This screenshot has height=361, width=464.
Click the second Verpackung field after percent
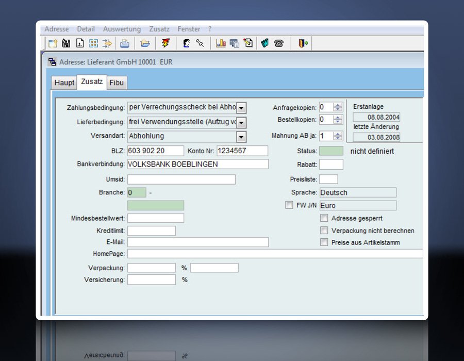pyautogui.click(x=214, y=268)
